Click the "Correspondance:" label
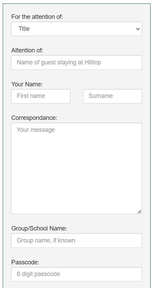Viewport: 154px width, 288px height. pyautogui.click(x=34, y=118)
